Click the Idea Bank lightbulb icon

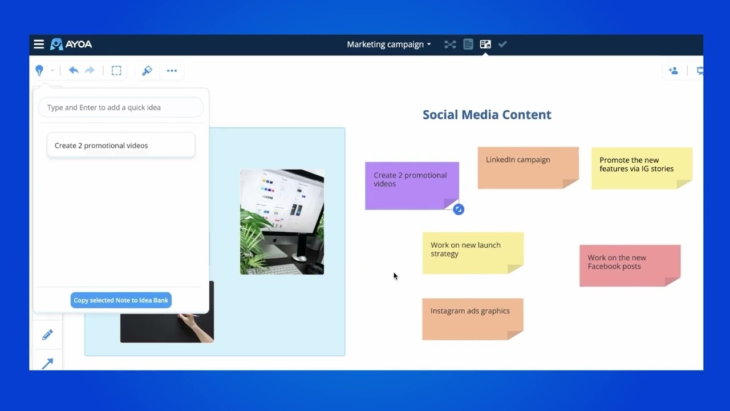tap(39, 70)
